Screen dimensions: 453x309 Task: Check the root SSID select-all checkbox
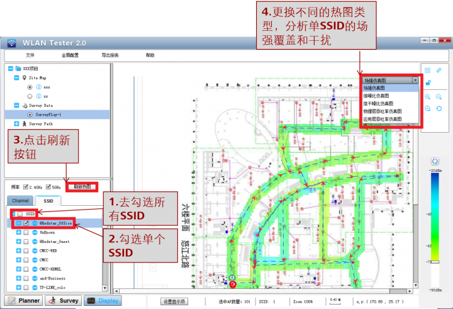point(20,214)
